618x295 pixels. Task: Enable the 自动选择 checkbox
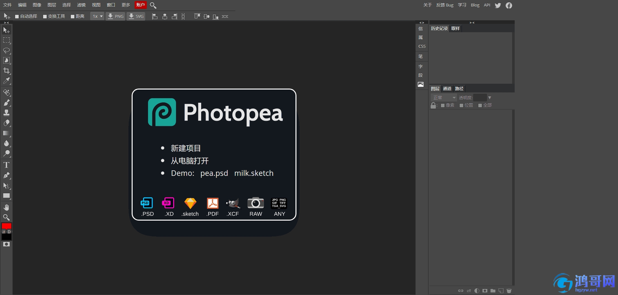17,16
